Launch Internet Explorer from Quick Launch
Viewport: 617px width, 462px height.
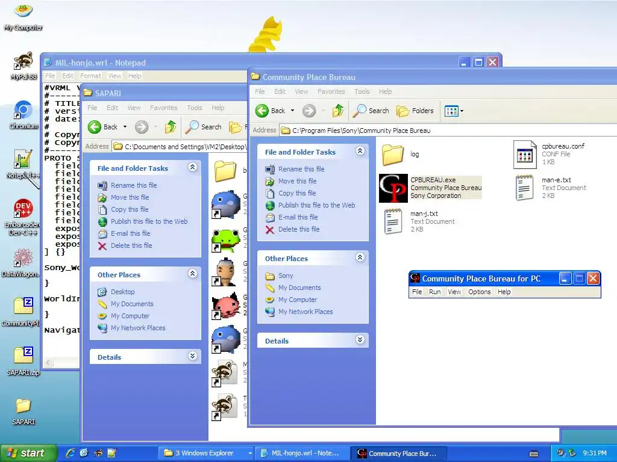click(x=70, y=453)
